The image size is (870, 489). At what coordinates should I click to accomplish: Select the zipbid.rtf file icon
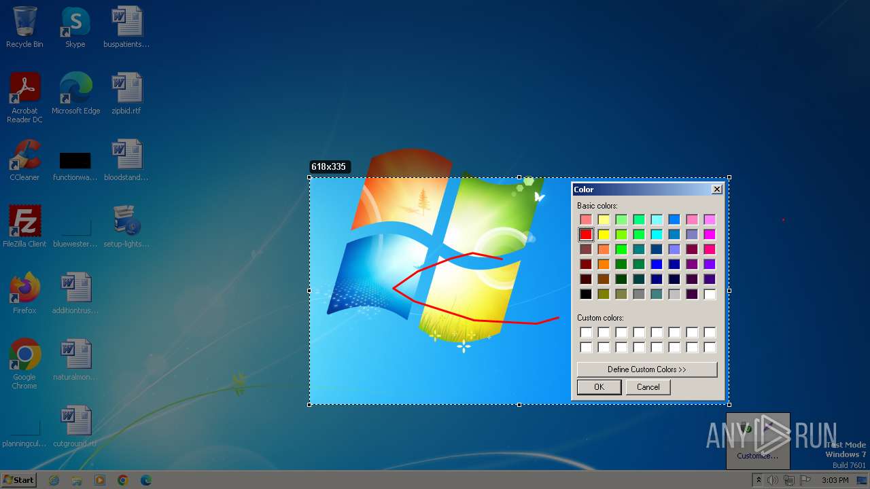tap(126, 94)
